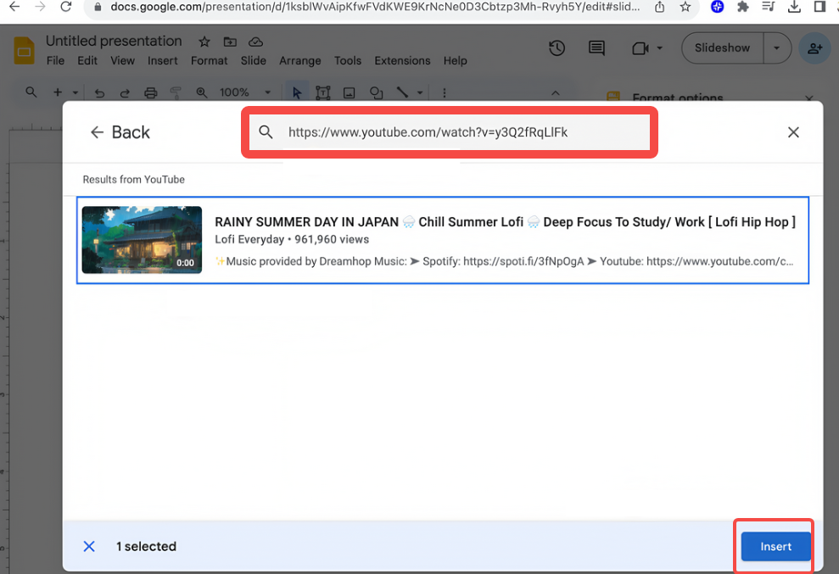Open the browser Extensions puzzle icon
The image size is (839, 574).
pos(742,7)
